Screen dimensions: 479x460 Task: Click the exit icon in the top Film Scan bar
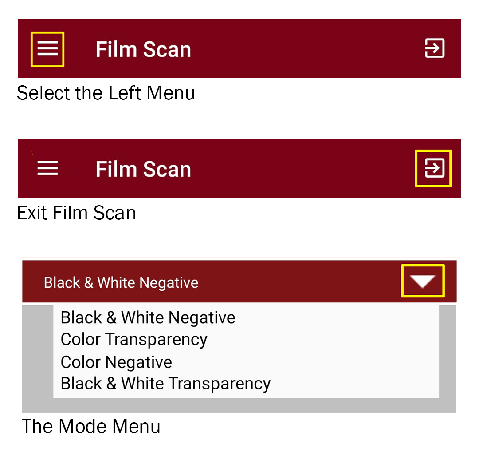pyautogui.click(x=434, y=48)
